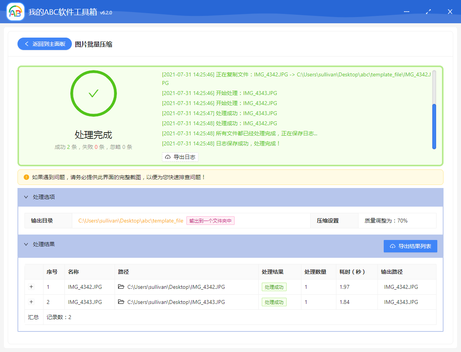Image resolution: width=461 pixels, height=352 pixels.
Task: Click the maximize window icon
Action: click(428, 12)
